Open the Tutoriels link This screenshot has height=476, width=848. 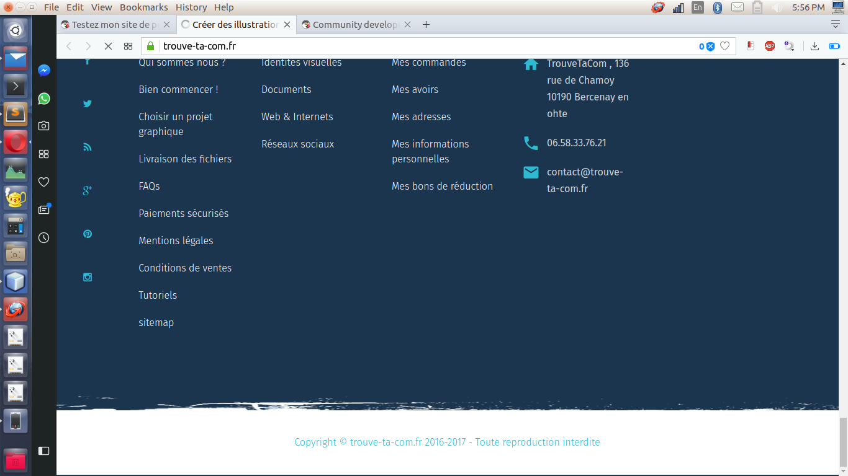point(158,295)
